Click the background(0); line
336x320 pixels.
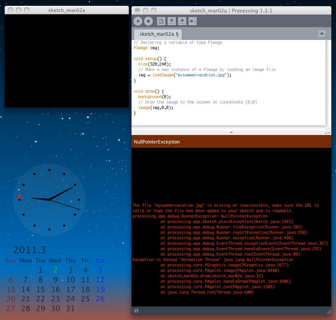click(x=154, y=97)
